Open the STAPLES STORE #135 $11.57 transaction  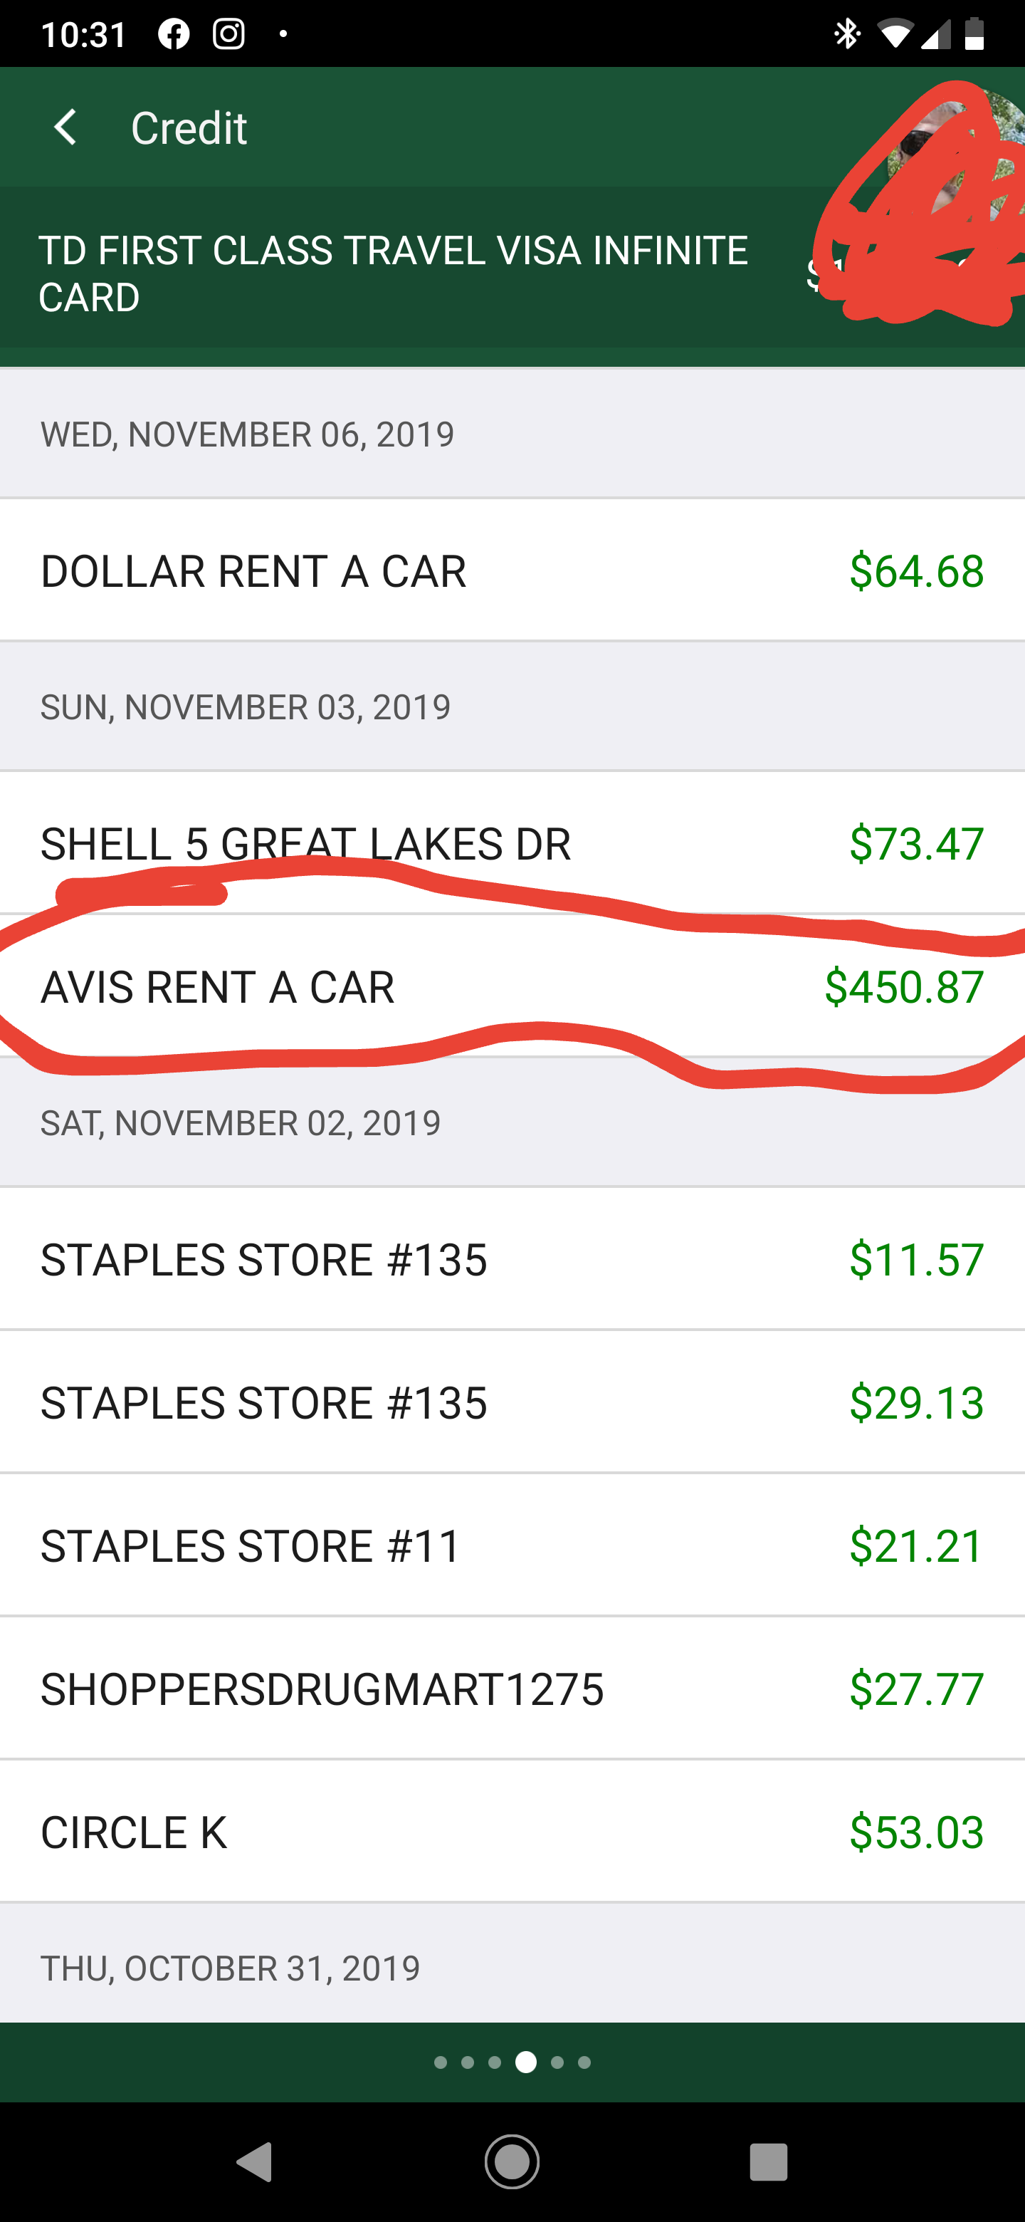point(512,1258)
